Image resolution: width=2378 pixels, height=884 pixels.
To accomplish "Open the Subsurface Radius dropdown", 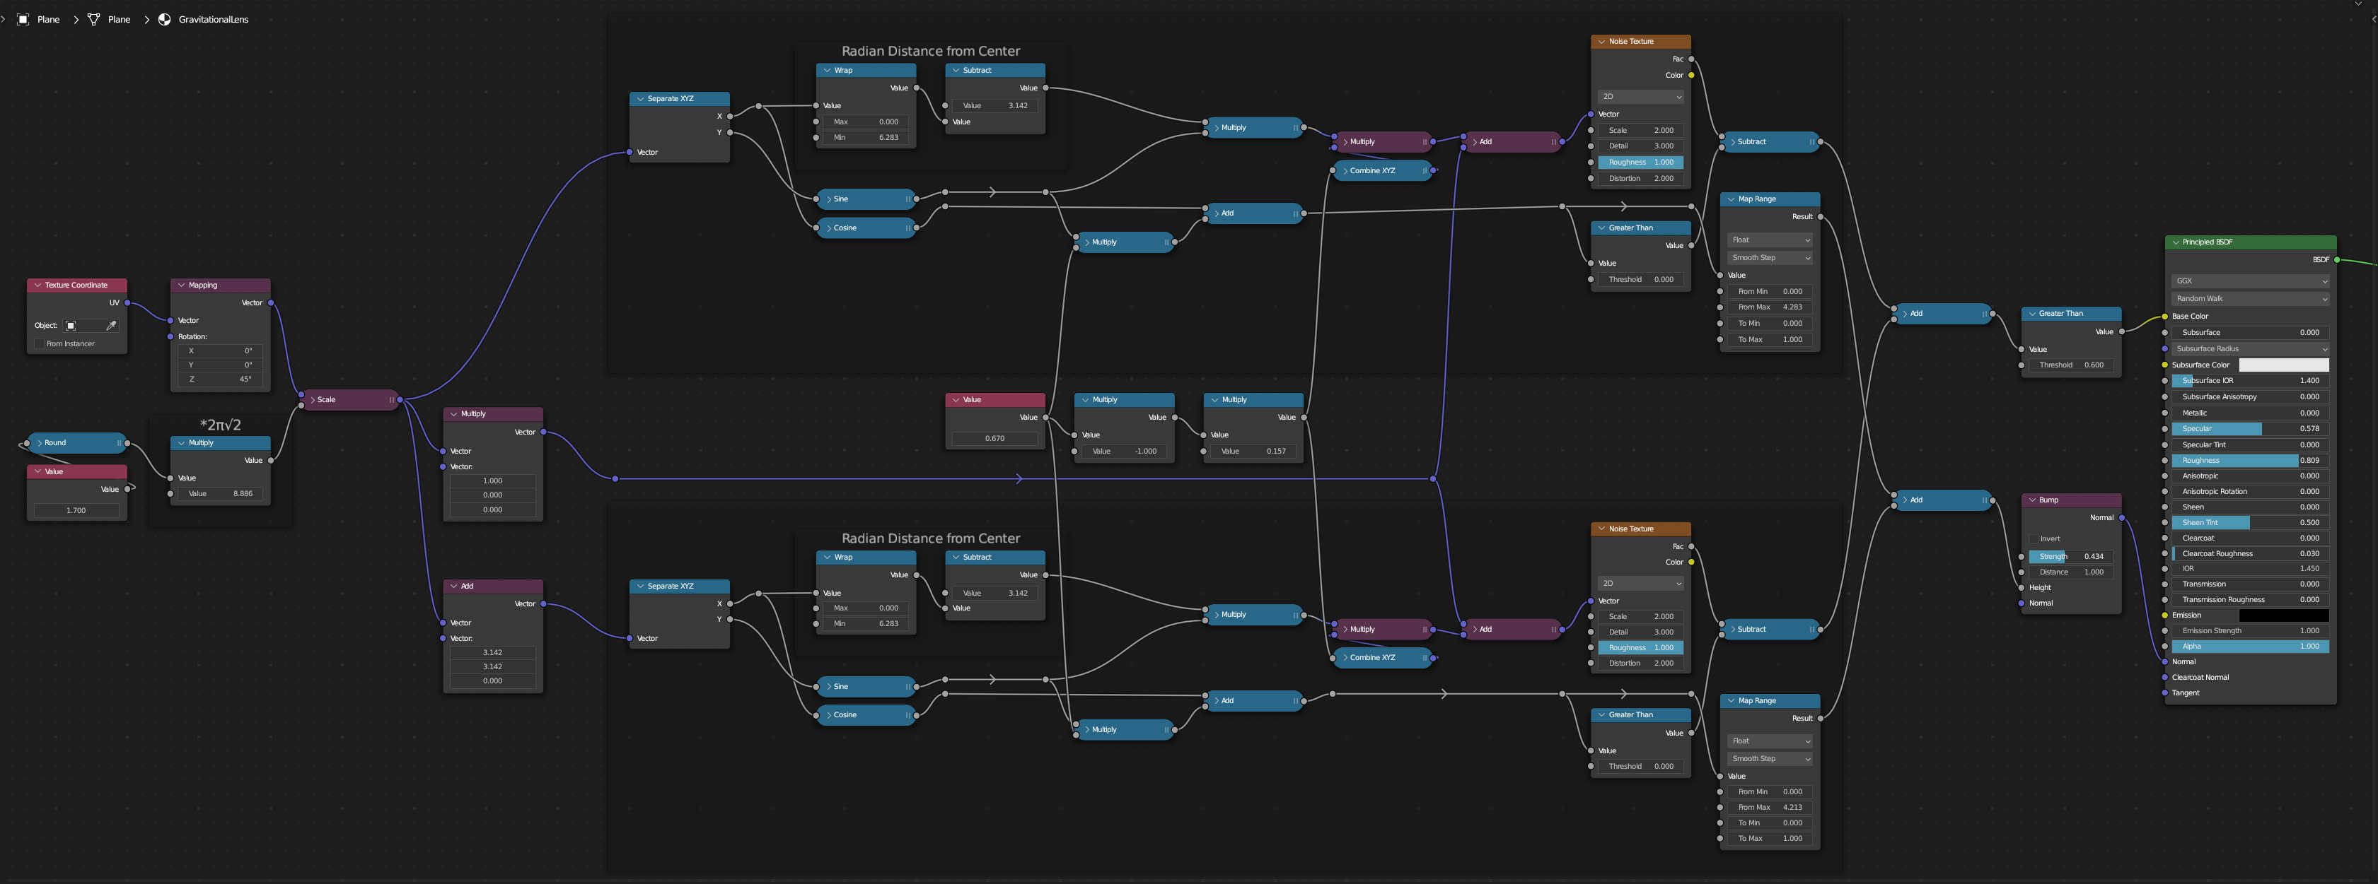I will click(x=2250, y=348).
